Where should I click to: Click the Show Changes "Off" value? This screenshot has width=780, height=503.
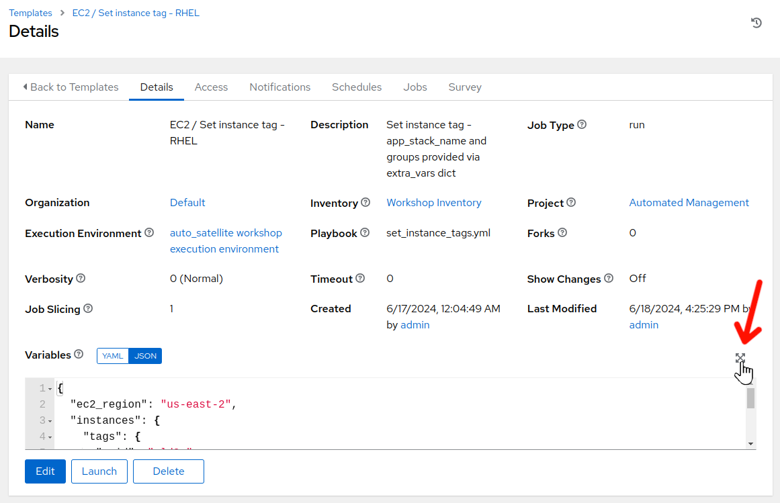[x=637, y=278]
